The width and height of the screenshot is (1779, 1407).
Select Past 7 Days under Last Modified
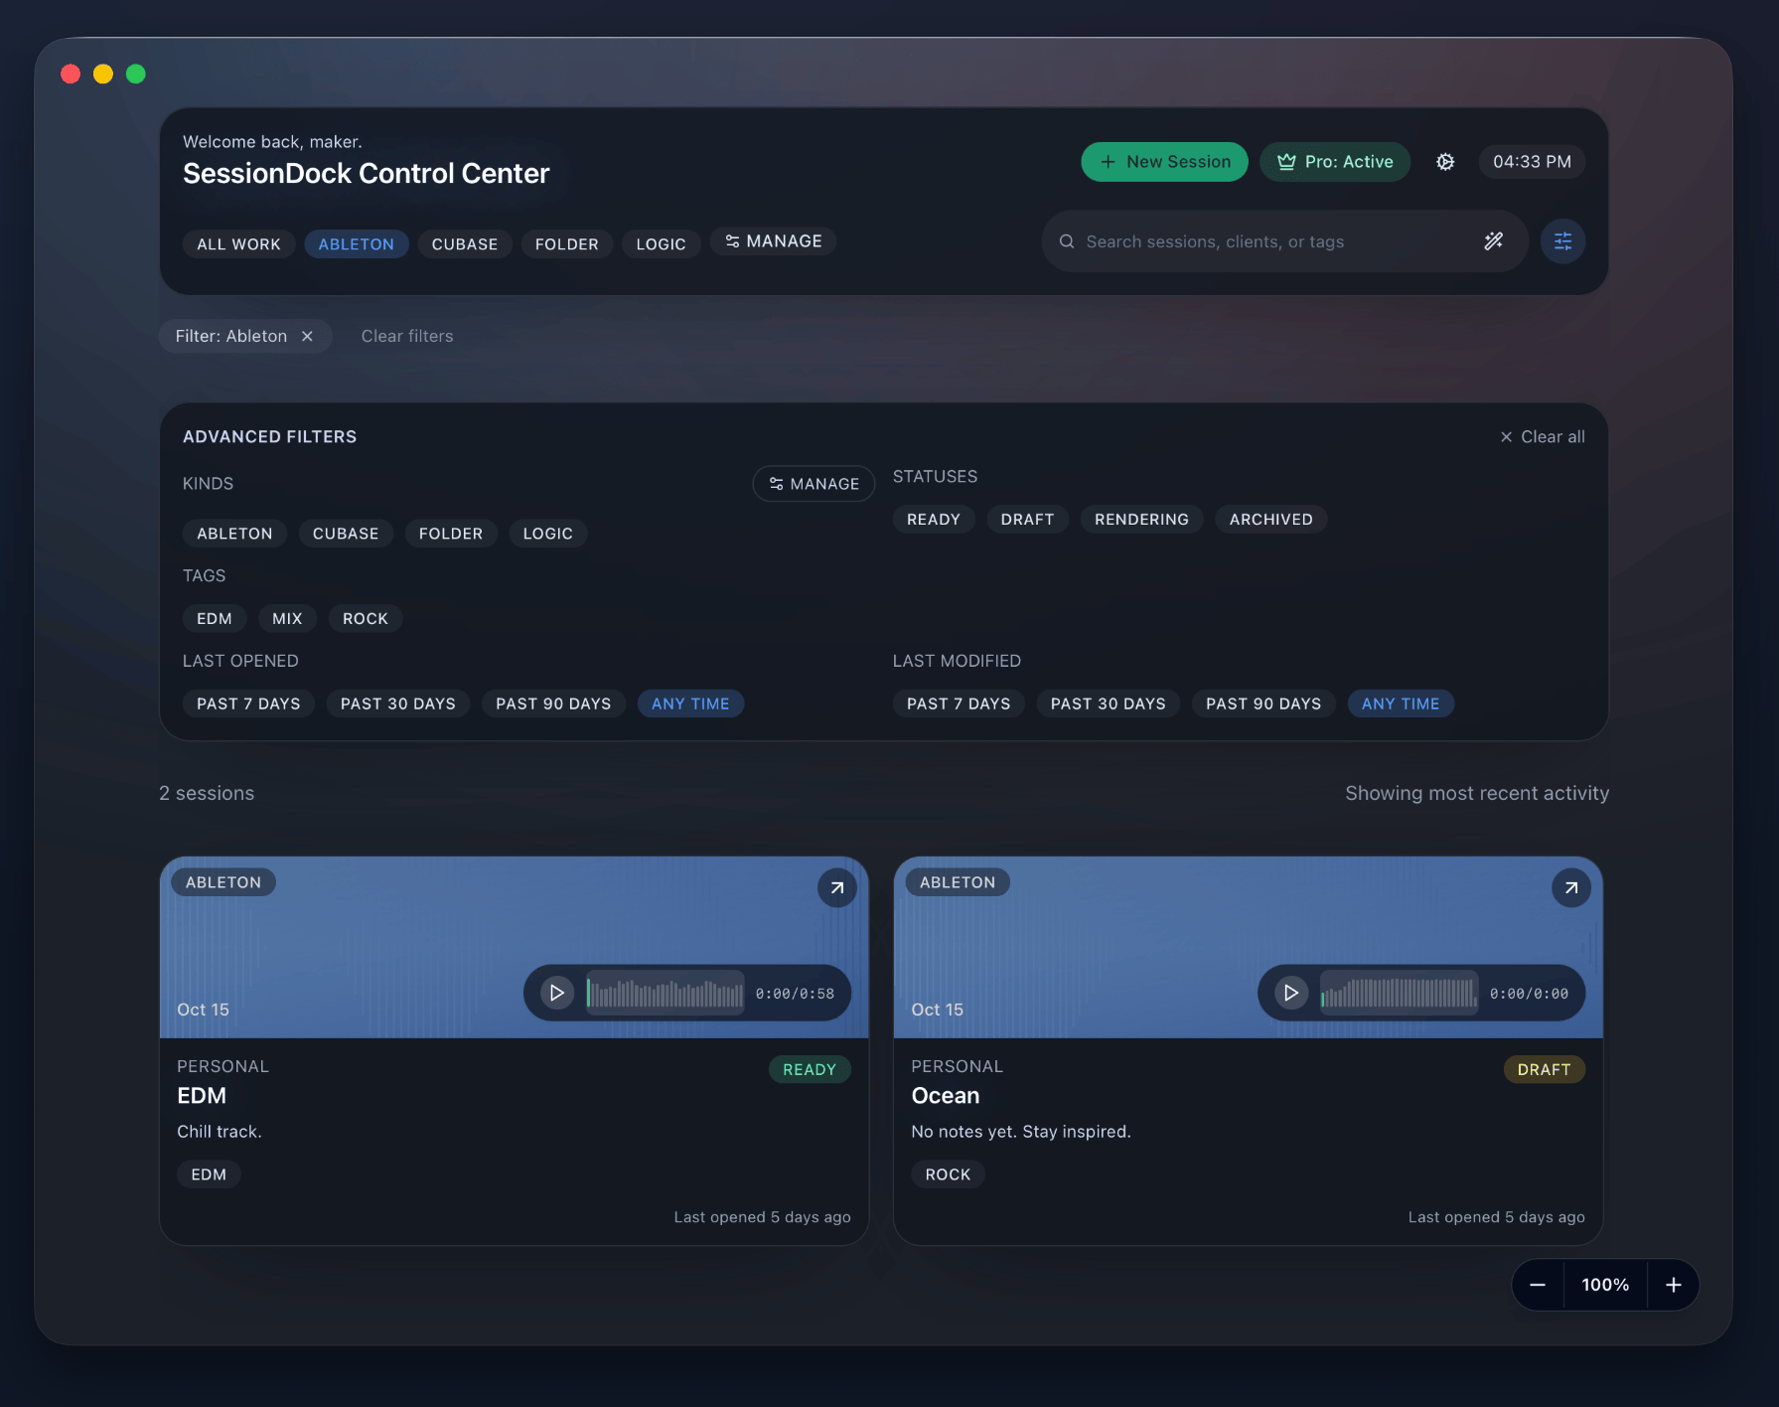pyautogui.click(x=958, y=703)
